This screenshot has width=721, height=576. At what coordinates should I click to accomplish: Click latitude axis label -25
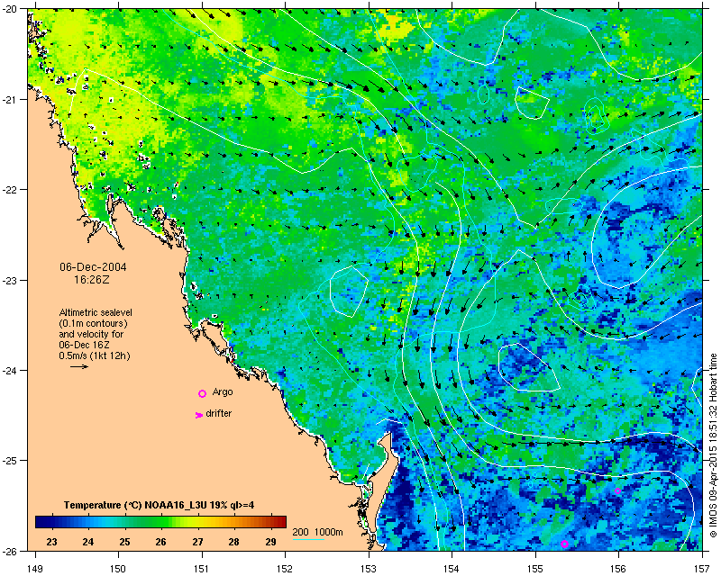pyautogui.click(x=12, y=461)
